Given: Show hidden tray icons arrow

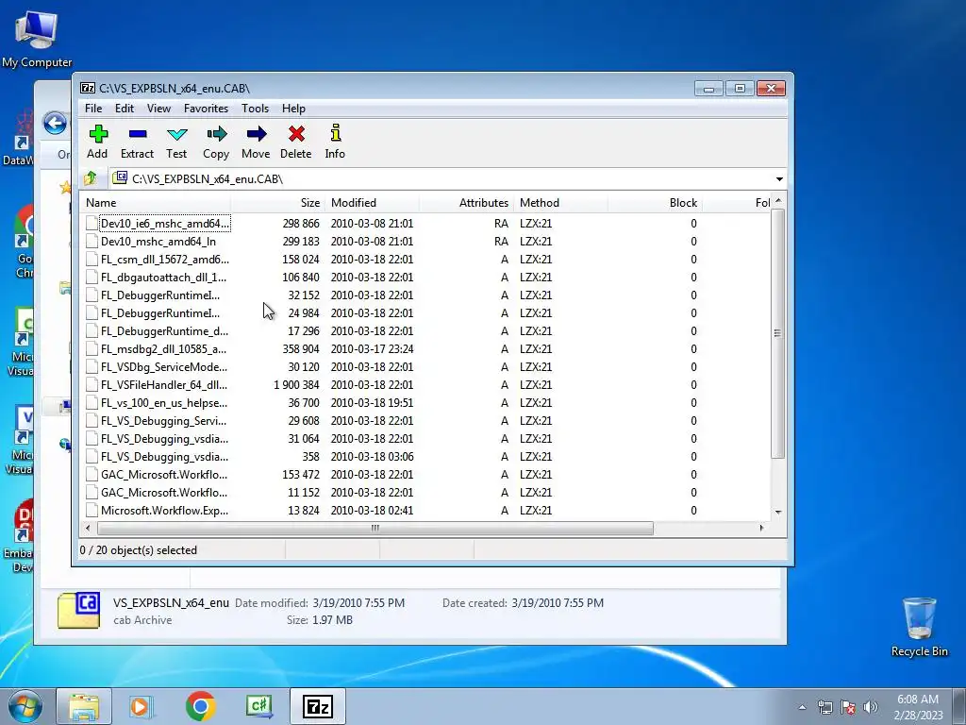Looking at the screenshot, I should click(x=802, y=707).
